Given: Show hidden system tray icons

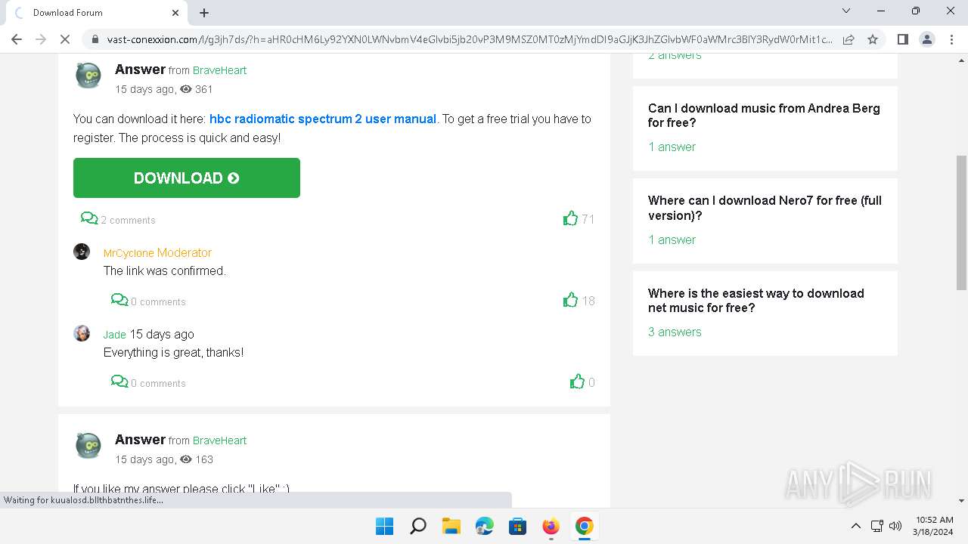Looking at the screenshot, I should [x=855, y=526].
